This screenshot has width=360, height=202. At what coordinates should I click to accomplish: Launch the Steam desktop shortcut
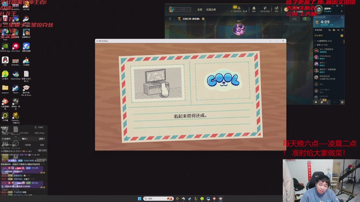16,89
